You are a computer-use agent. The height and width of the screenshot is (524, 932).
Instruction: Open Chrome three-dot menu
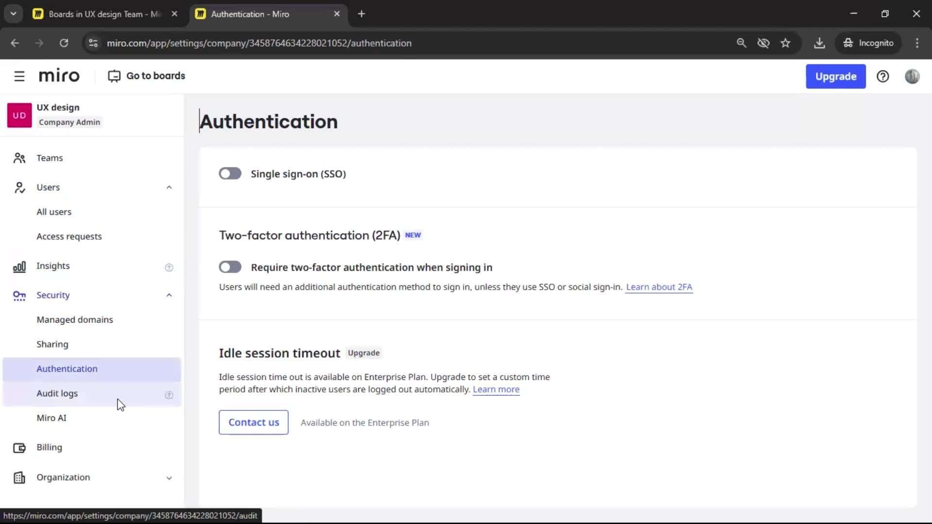917,43
